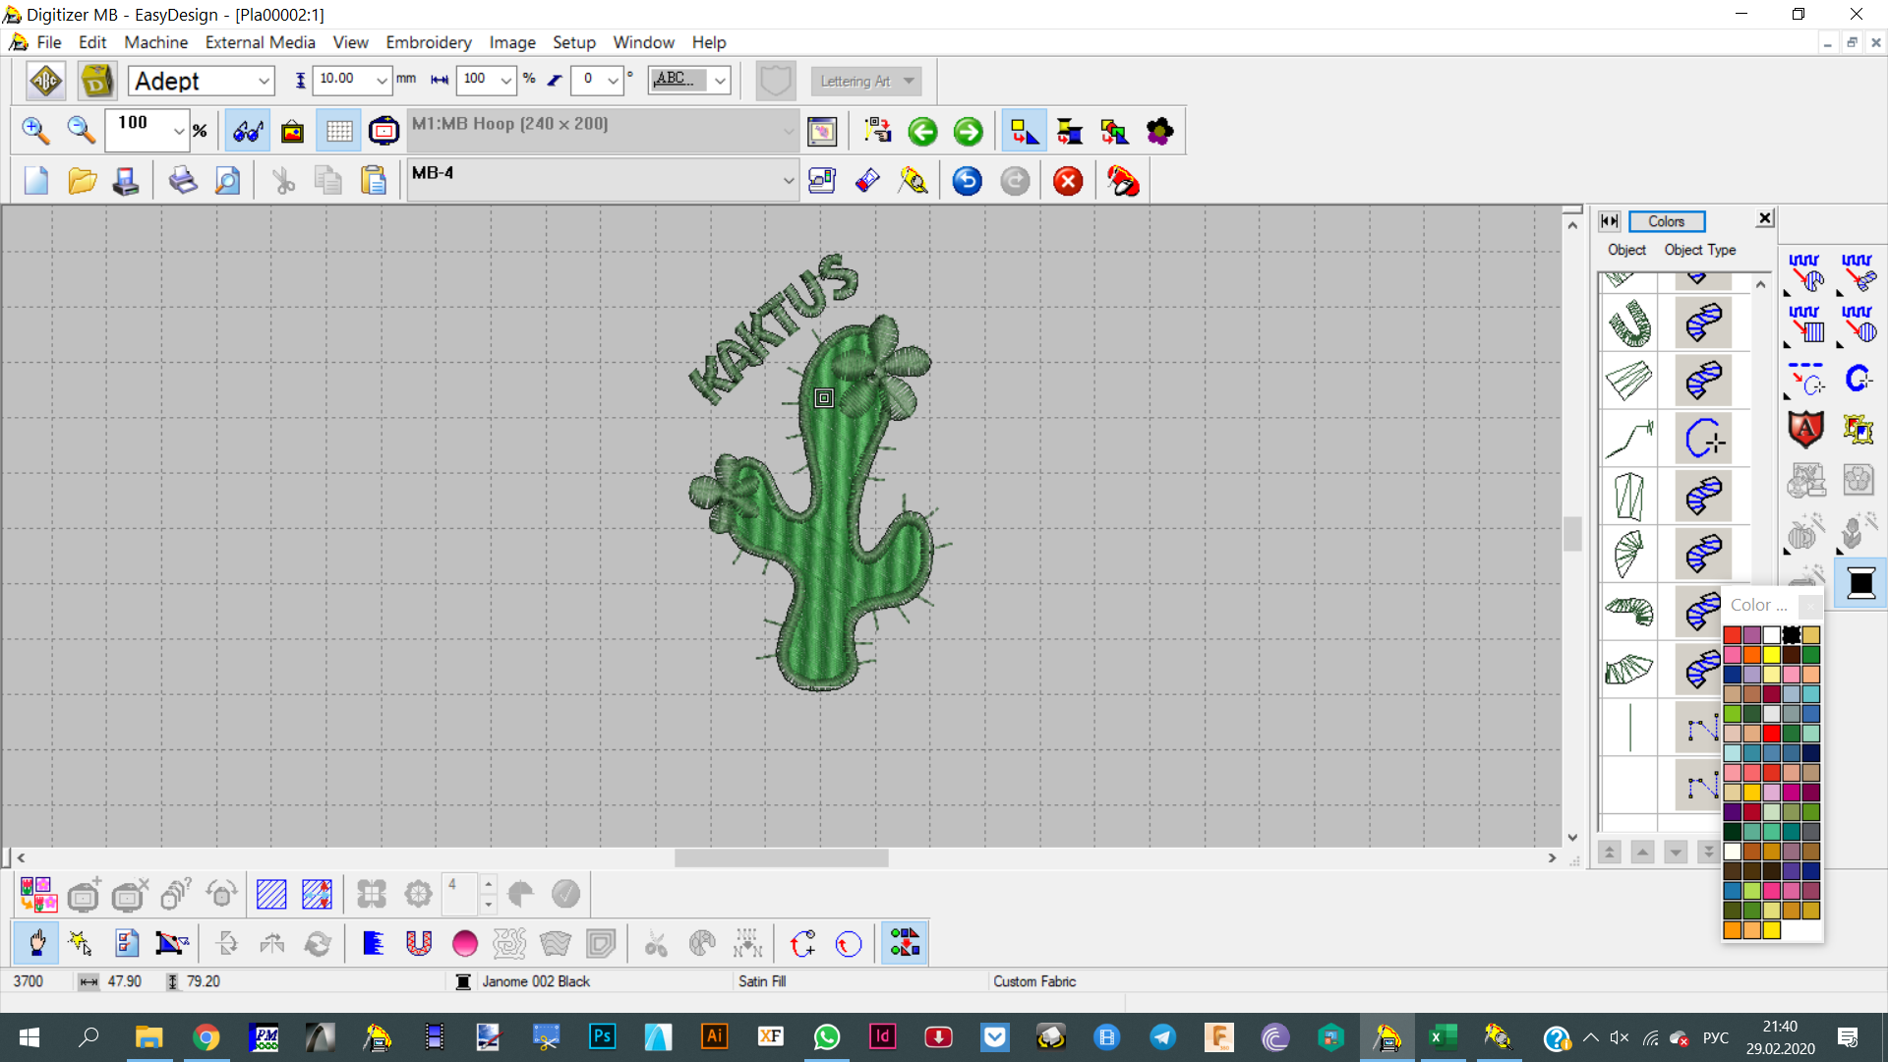Open the zoom percentage 100 dropdown
This screenshot has width=1888, height=1062.
[x=178, y=131]
